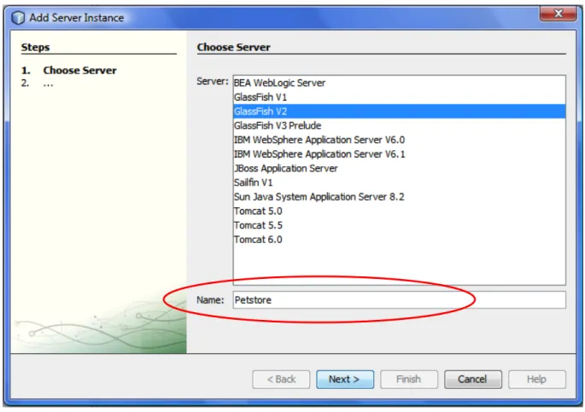Image resolution: width=585 pixels, height=412 pixels.
Task: Choose GlassFish V3 Prelude server
Action: 399,125
